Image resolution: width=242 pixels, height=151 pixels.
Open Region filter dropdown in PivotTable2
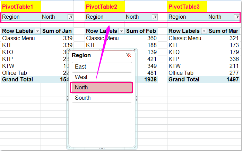pyautogui.click(x=155, y=17)
